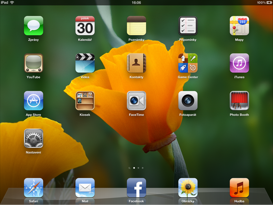This screenshot has height=205, width=273.
Task: Open the YouTube app
Action: pyautogui.click(x=34, y=63)
